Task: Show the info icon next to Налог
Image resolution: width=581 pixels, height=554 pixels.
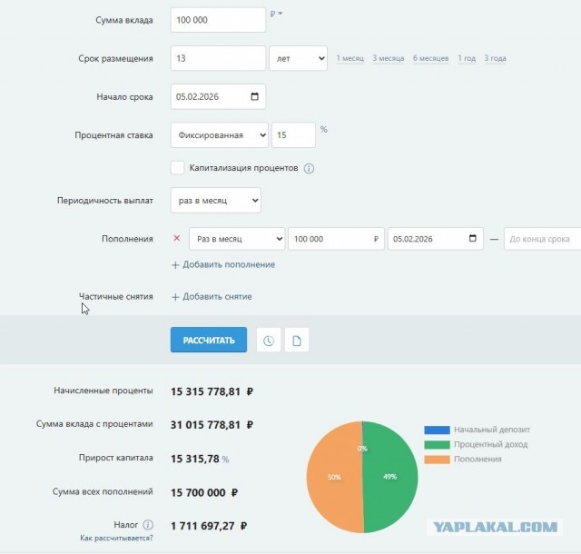Action: (x=148, y=525)
